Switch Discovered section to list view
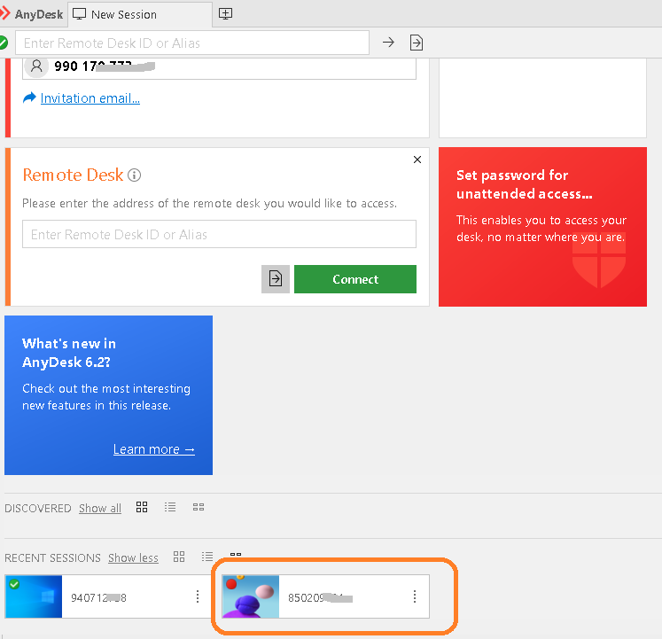Viewport: 662px width, 639px height. click(170, 507)
